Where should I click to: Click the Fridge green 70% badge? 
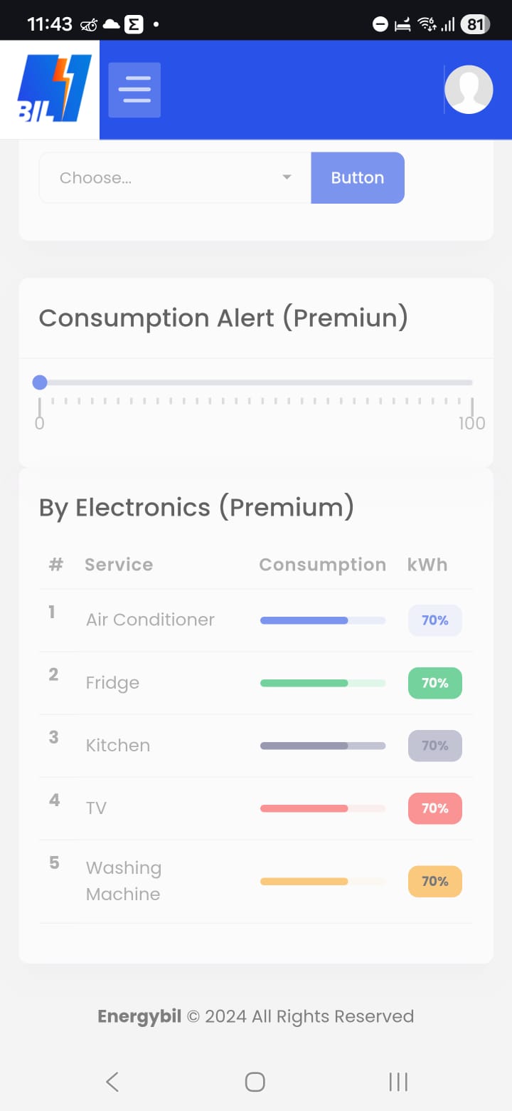pos(434,683)
